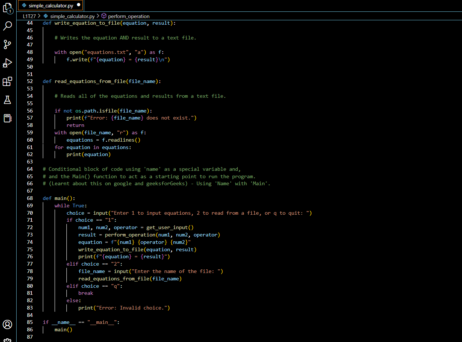Open the Testing flask view
Image resolution: width=462 pixels, height=342 pixels.
tap(7, 100)
